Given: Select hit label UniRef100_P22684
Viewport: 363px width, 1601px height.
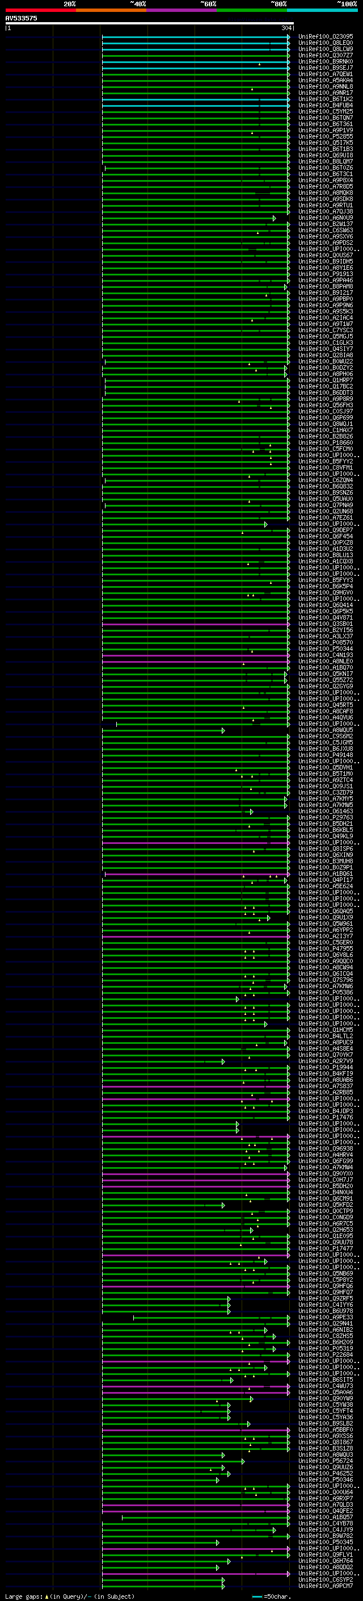Looking at the screenshot, I should (325, 1355).
